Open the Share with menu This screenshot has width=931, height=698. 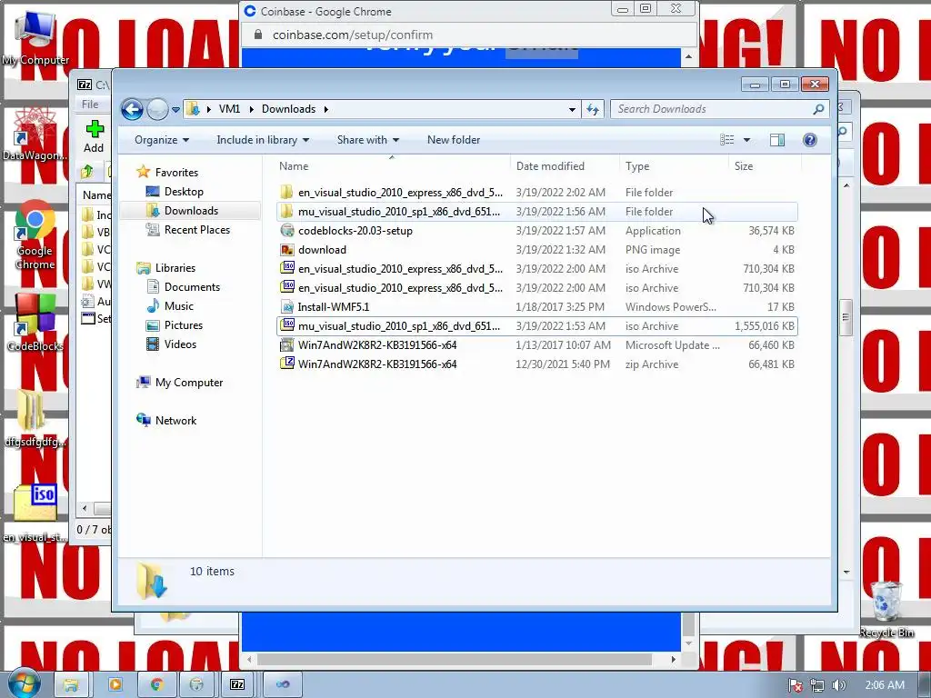tap(367, 140)
